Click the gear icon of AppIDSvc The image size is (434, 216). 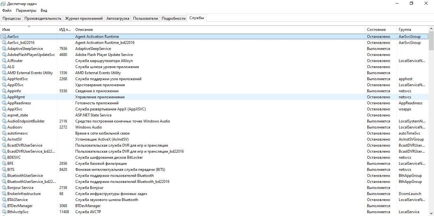(x=4, y=85)
